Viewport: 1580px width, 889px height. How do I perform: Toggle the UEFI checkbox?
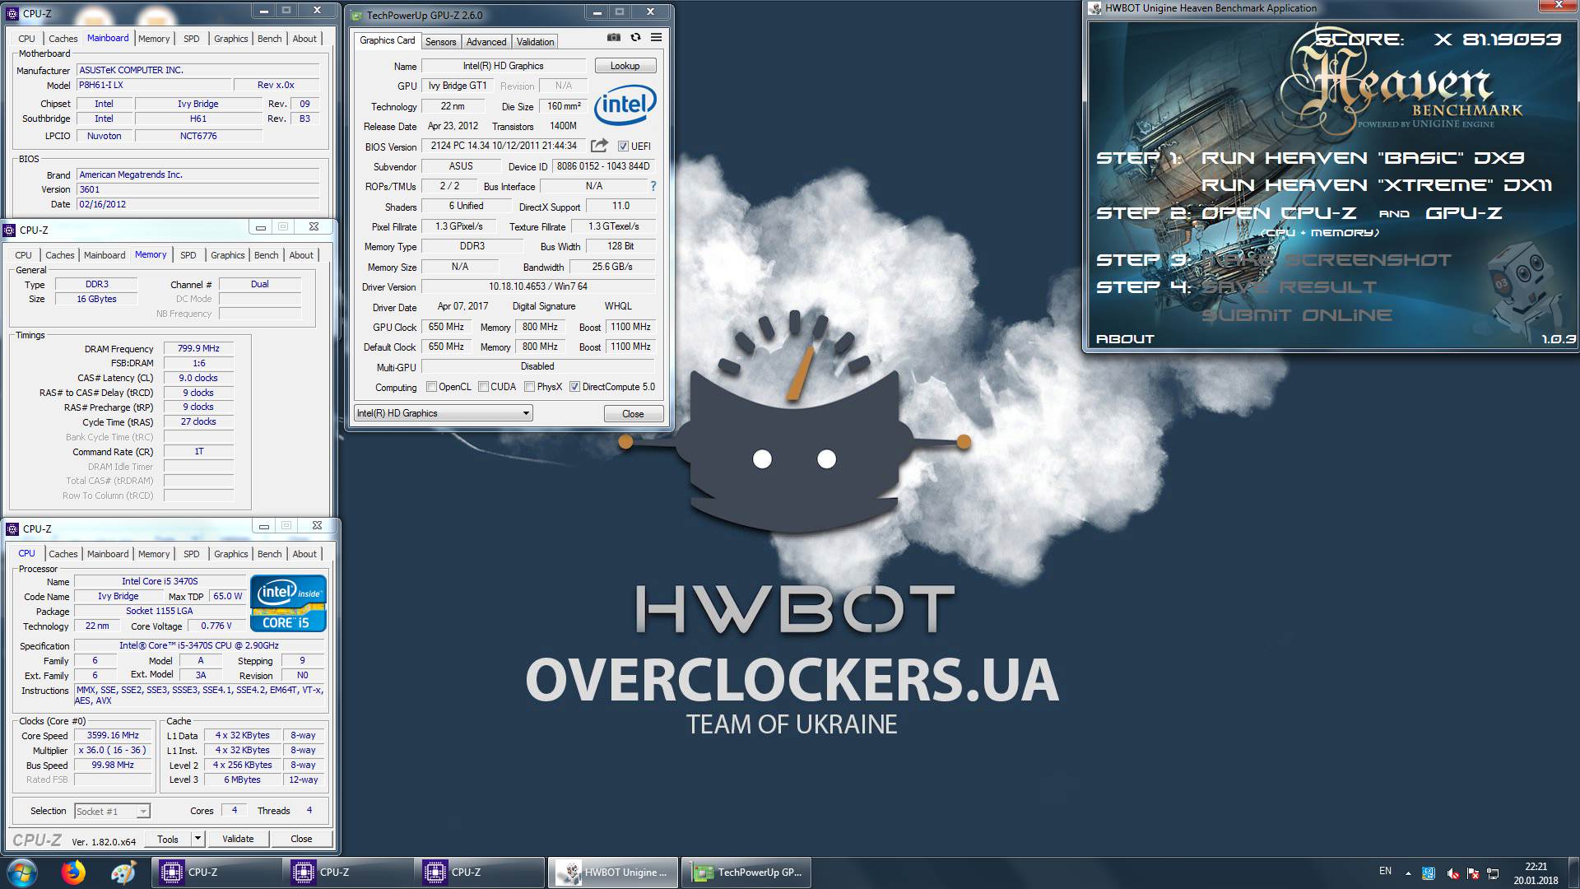(x=623, y=147)
